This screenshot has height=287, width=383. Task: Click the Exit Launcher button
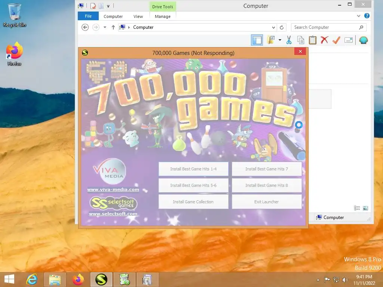(x=267, y=201)
